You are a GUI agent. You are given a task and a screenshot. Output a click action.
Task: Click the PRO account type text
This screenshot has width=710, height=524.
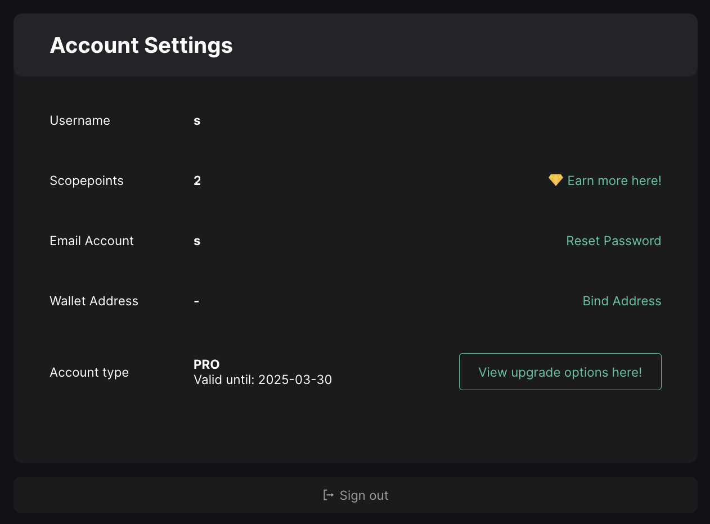(206, 364)
